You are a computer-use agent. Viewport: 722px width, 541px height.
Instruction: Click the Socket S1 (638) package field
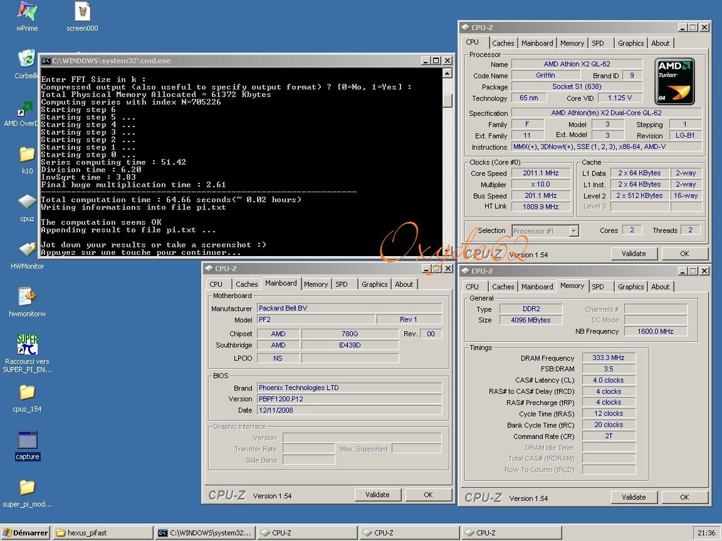[x=577, y=86]
